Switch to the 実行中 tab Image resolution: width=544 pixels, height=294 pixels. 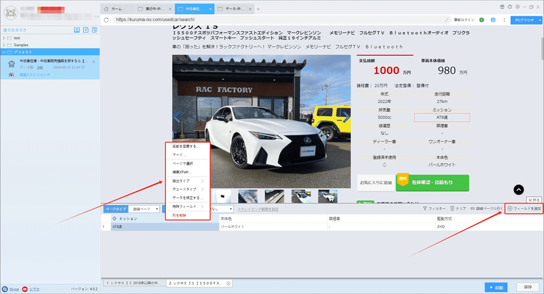click(x=155, y=9)
